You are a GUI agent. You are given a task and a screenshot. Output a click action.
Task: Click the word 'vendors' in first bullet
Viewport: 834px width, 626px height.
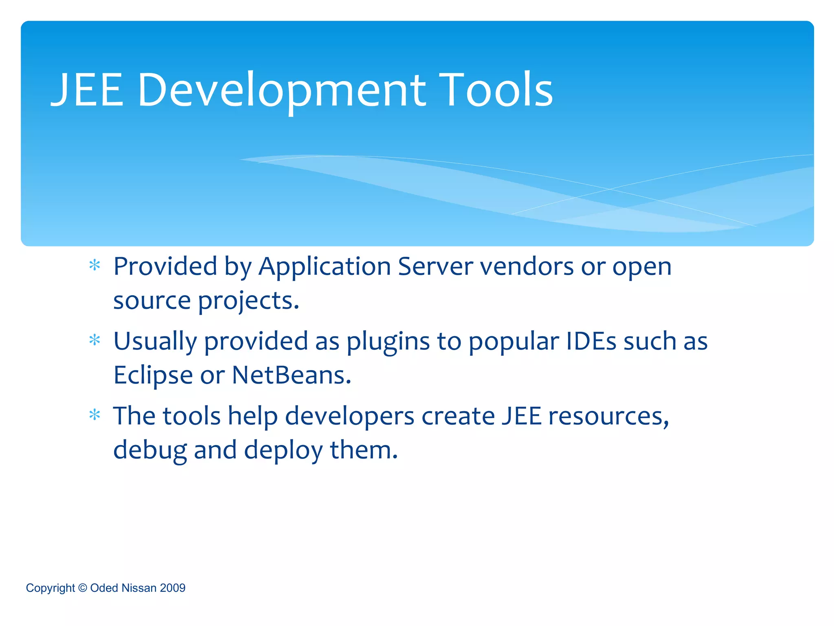coord(527,267)
